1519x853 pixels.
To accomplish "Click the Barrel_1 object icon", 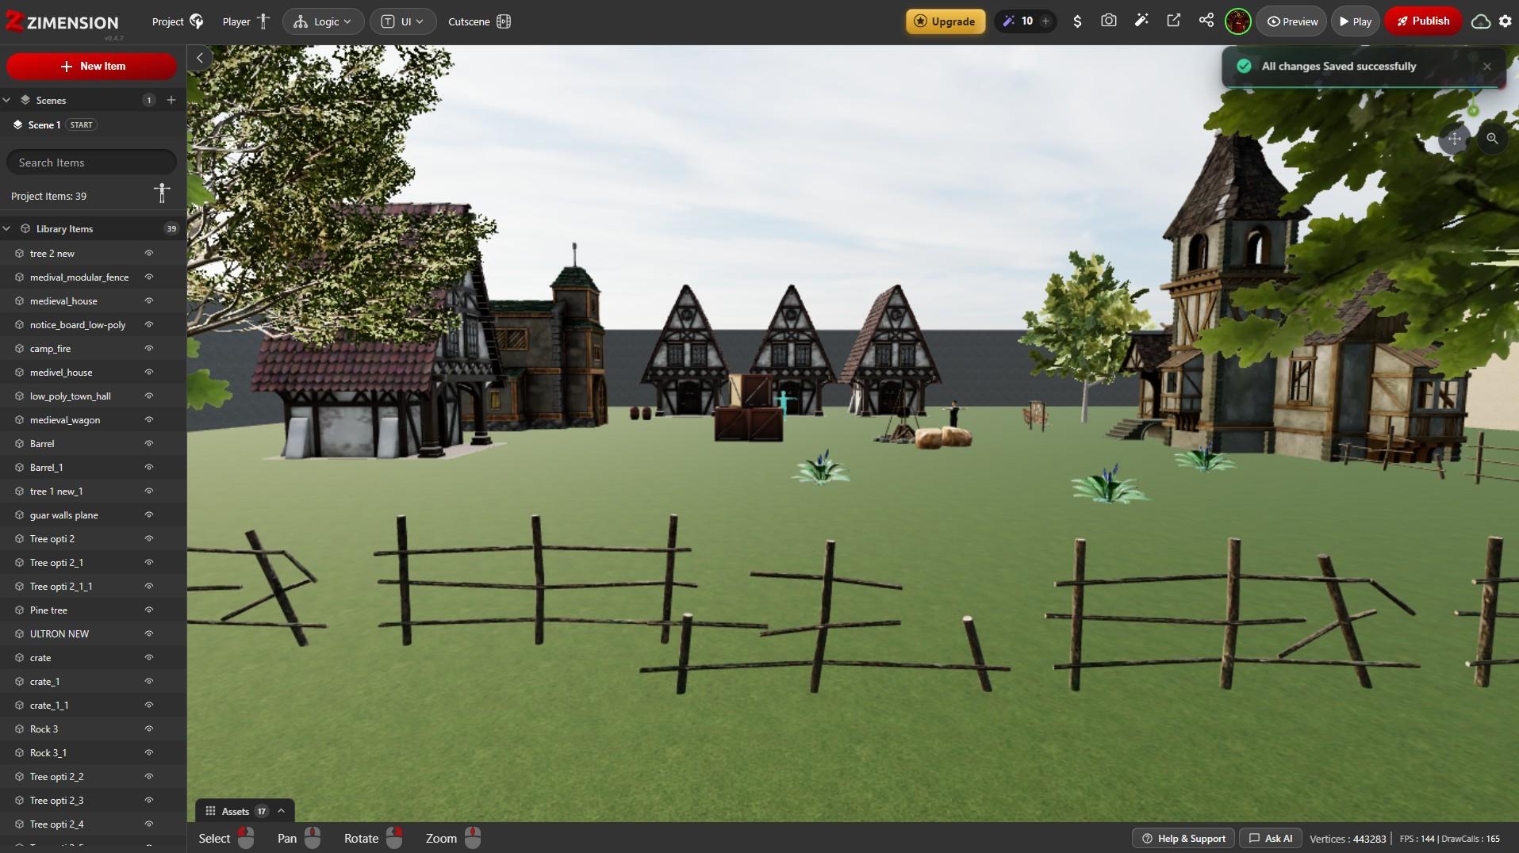I will click(19, 468).
